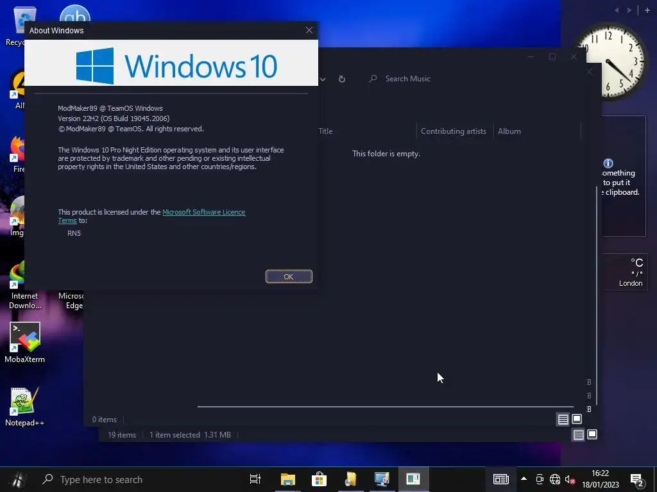The height and width of the screenshot is (492, 657).
Task: Click the '19 items' status text
Action: tap(122, 435)
